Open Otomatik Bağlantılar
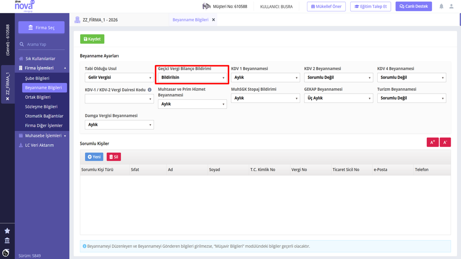 click(44, 116)
